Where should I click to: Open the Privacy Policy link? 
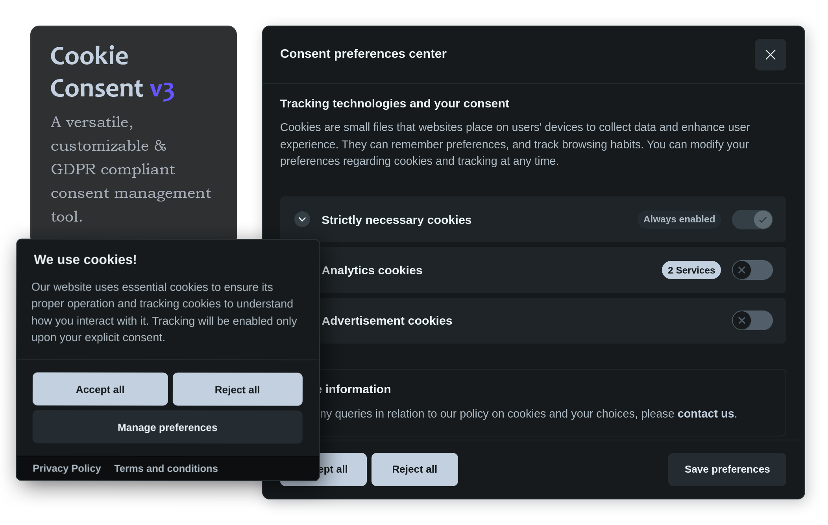(67, 468)
